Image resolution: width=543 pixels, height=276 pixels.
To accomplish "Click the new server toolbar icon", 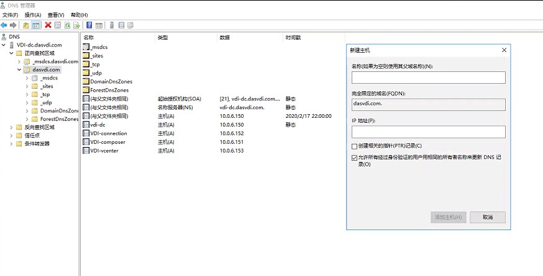I will pos(111,25).
